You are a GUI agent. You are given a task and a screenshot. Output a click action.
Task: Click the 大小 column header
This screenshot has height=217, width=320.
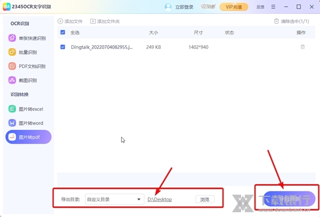tap(154, 32)
